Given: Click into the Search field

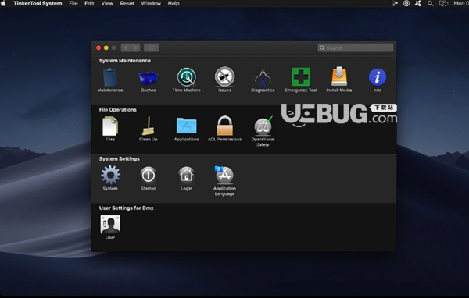Looking at the screenshot, I should [356, 48].
